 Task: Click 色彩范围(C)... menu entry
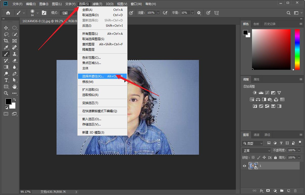coord(91,57)
